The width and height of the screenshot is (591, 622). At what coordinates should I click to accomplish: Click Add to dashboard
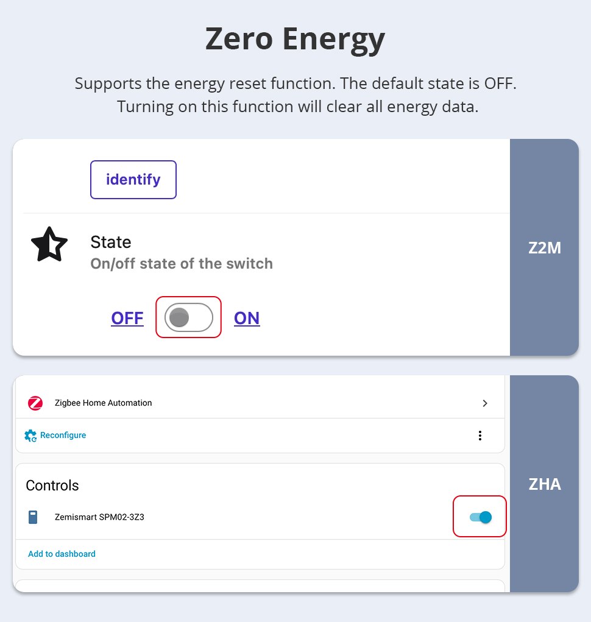pos(62,554)
